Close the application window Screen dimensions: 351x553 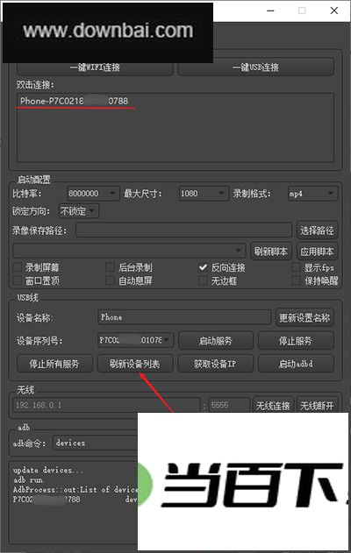pos(334,11)
